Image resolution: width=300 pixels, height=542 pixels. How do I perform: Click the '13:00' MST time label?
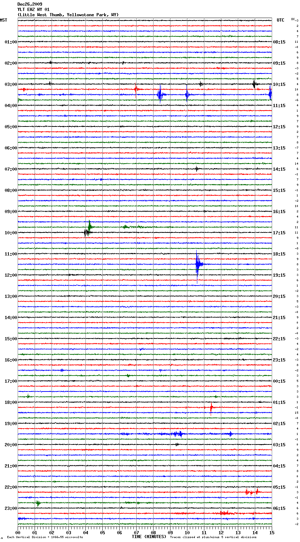point(11,296)
